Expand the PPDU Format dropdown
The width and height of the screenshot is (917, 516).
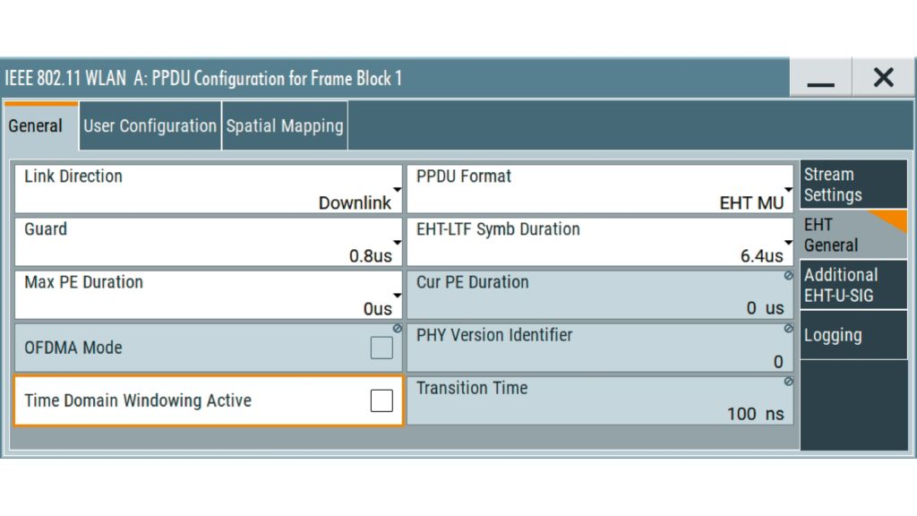tap(600, 189)
